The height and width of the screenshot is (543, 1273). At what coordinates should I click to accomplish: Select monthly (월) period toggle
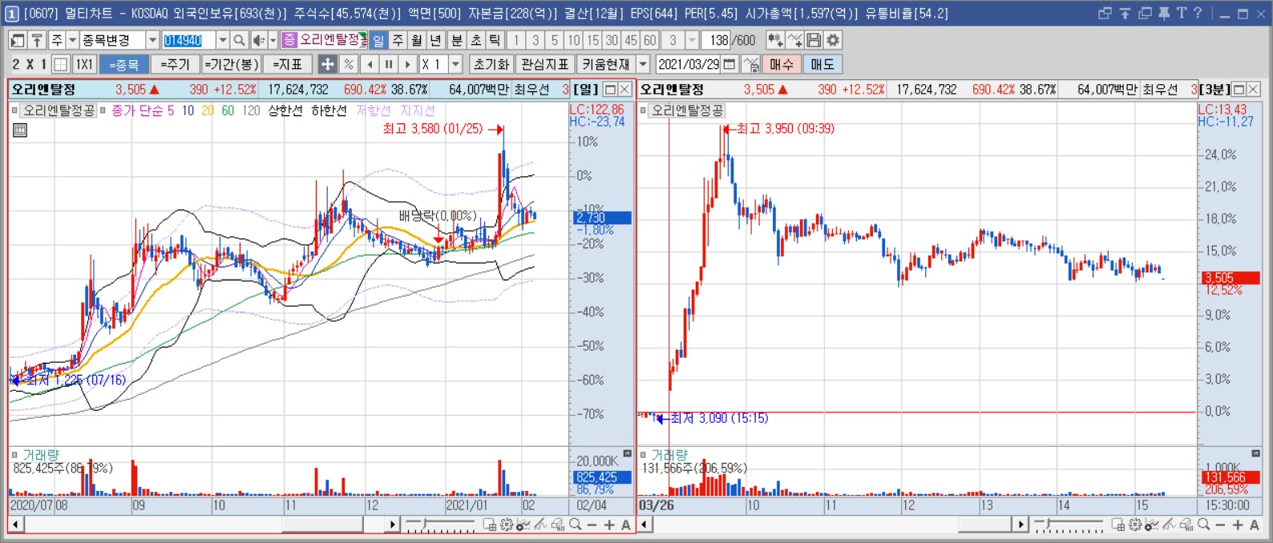[417, 40]
